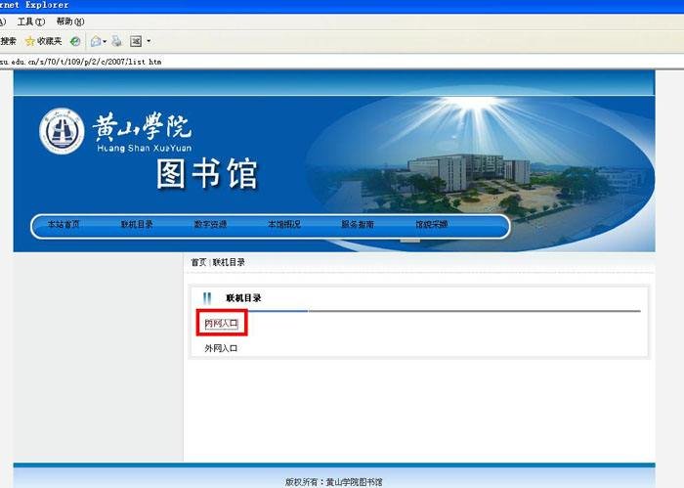
Task: Select 数字资源 in the navigation bar
Action: pos(210,224)
